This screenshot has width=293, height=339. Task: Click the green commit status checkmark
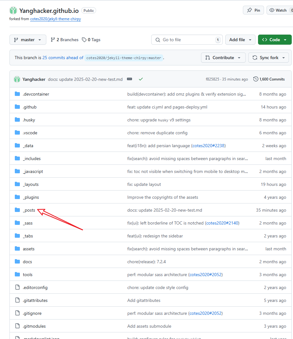(141, 79)
